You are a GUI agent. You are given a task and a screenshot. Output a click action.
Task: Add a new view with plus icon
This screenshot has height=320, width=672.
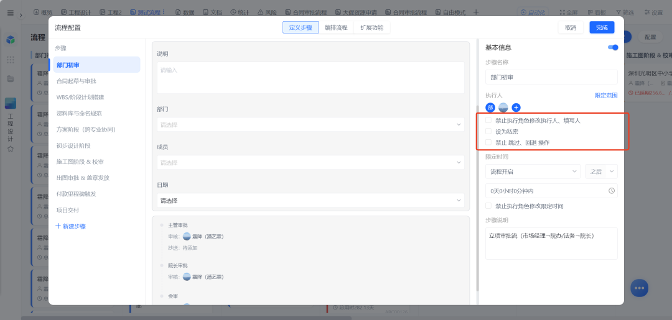476,12
